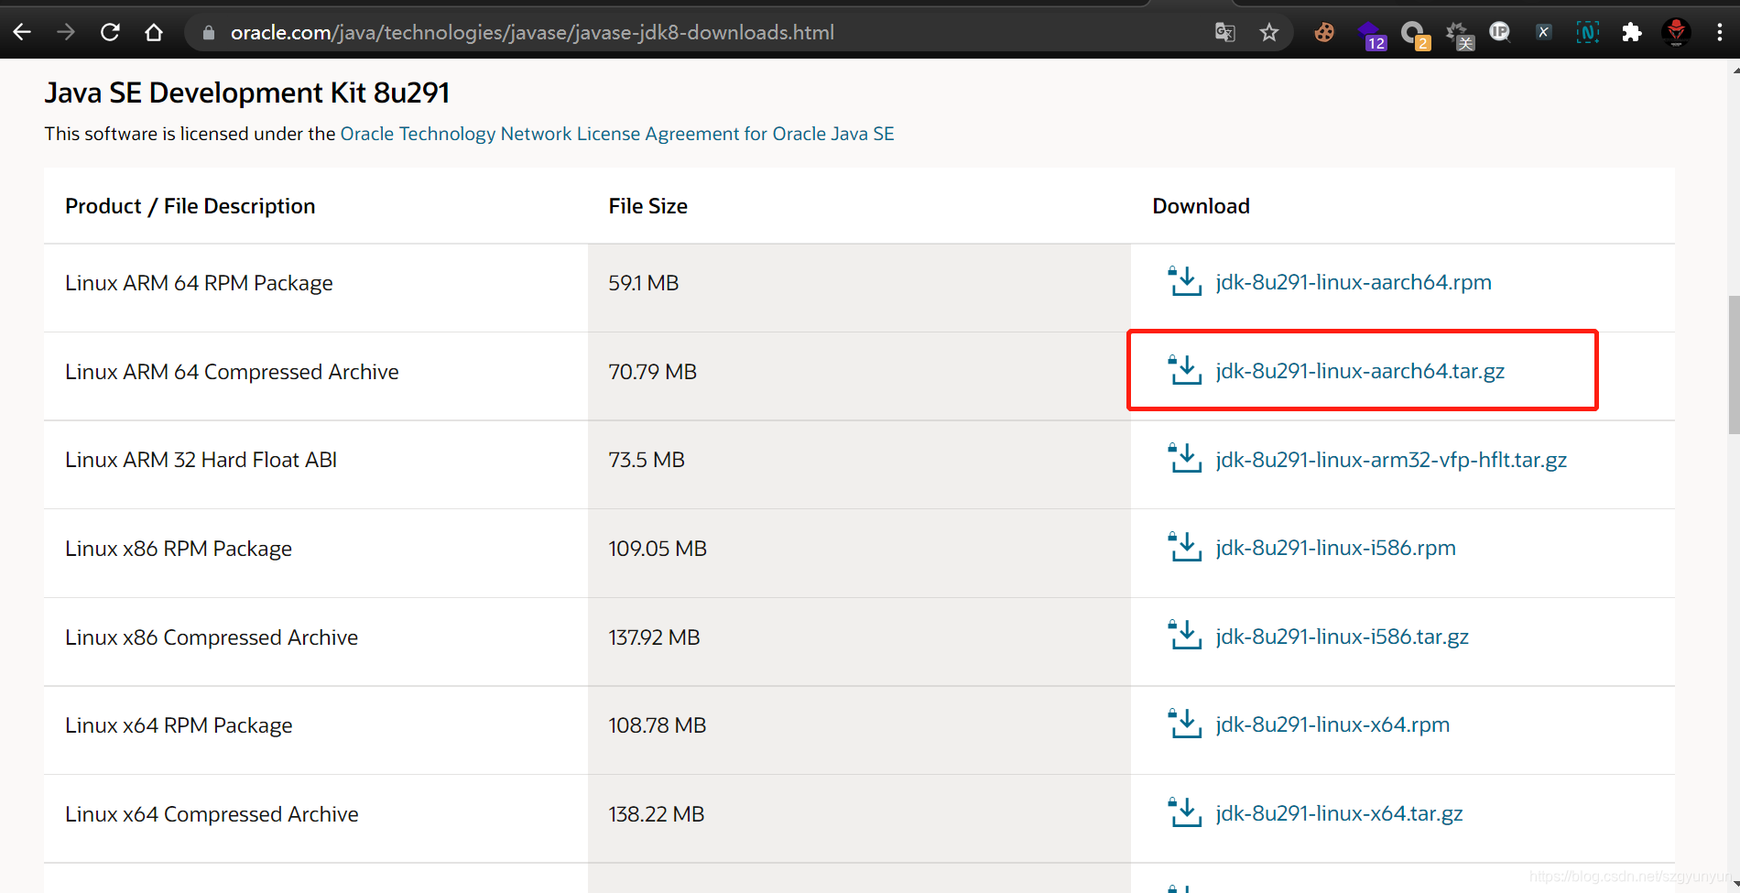Open the IP extension icon
Image resolution: width=1740 pixels, height=893 pixels.
click(x=1499, y=32)
